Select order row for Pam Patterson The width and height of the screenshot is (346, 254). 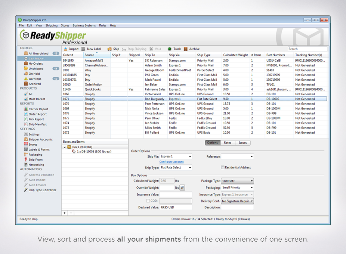coord(194,104)
